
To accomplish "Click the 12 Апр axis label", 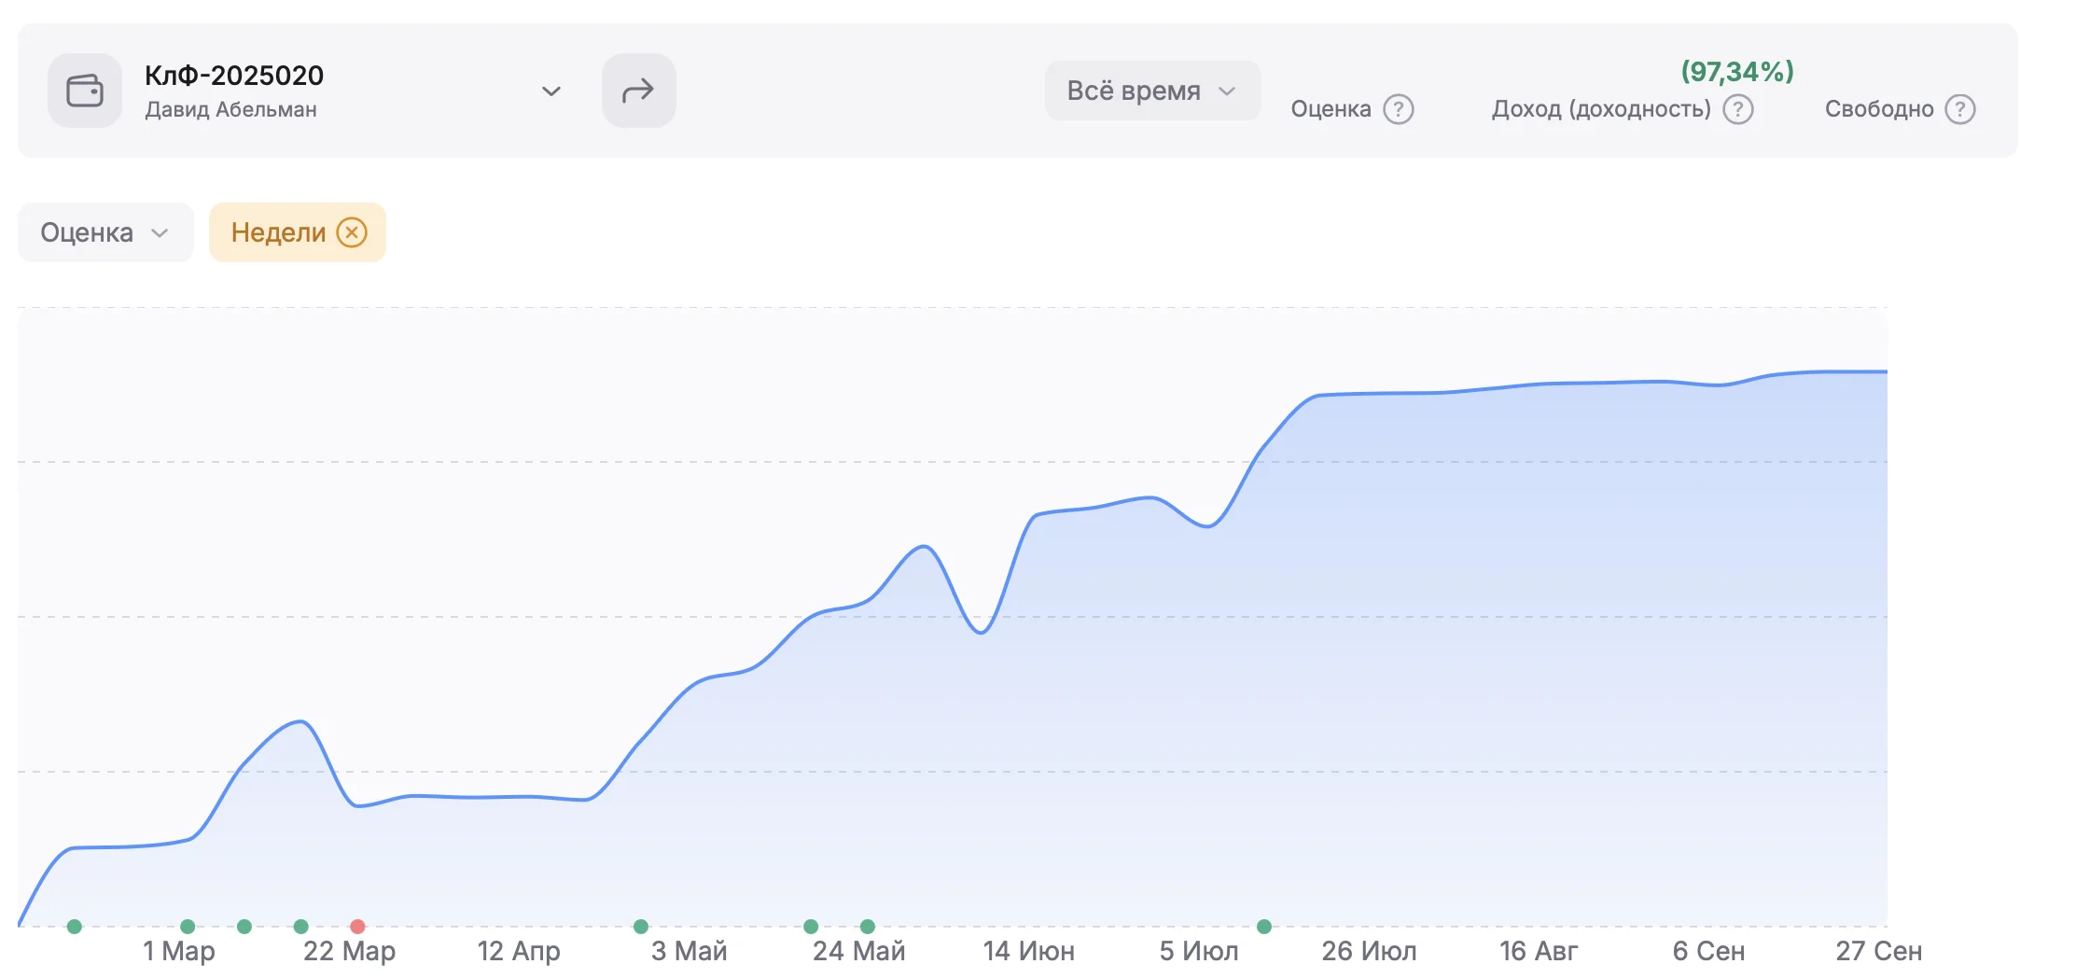I will (x=519, y=951).
